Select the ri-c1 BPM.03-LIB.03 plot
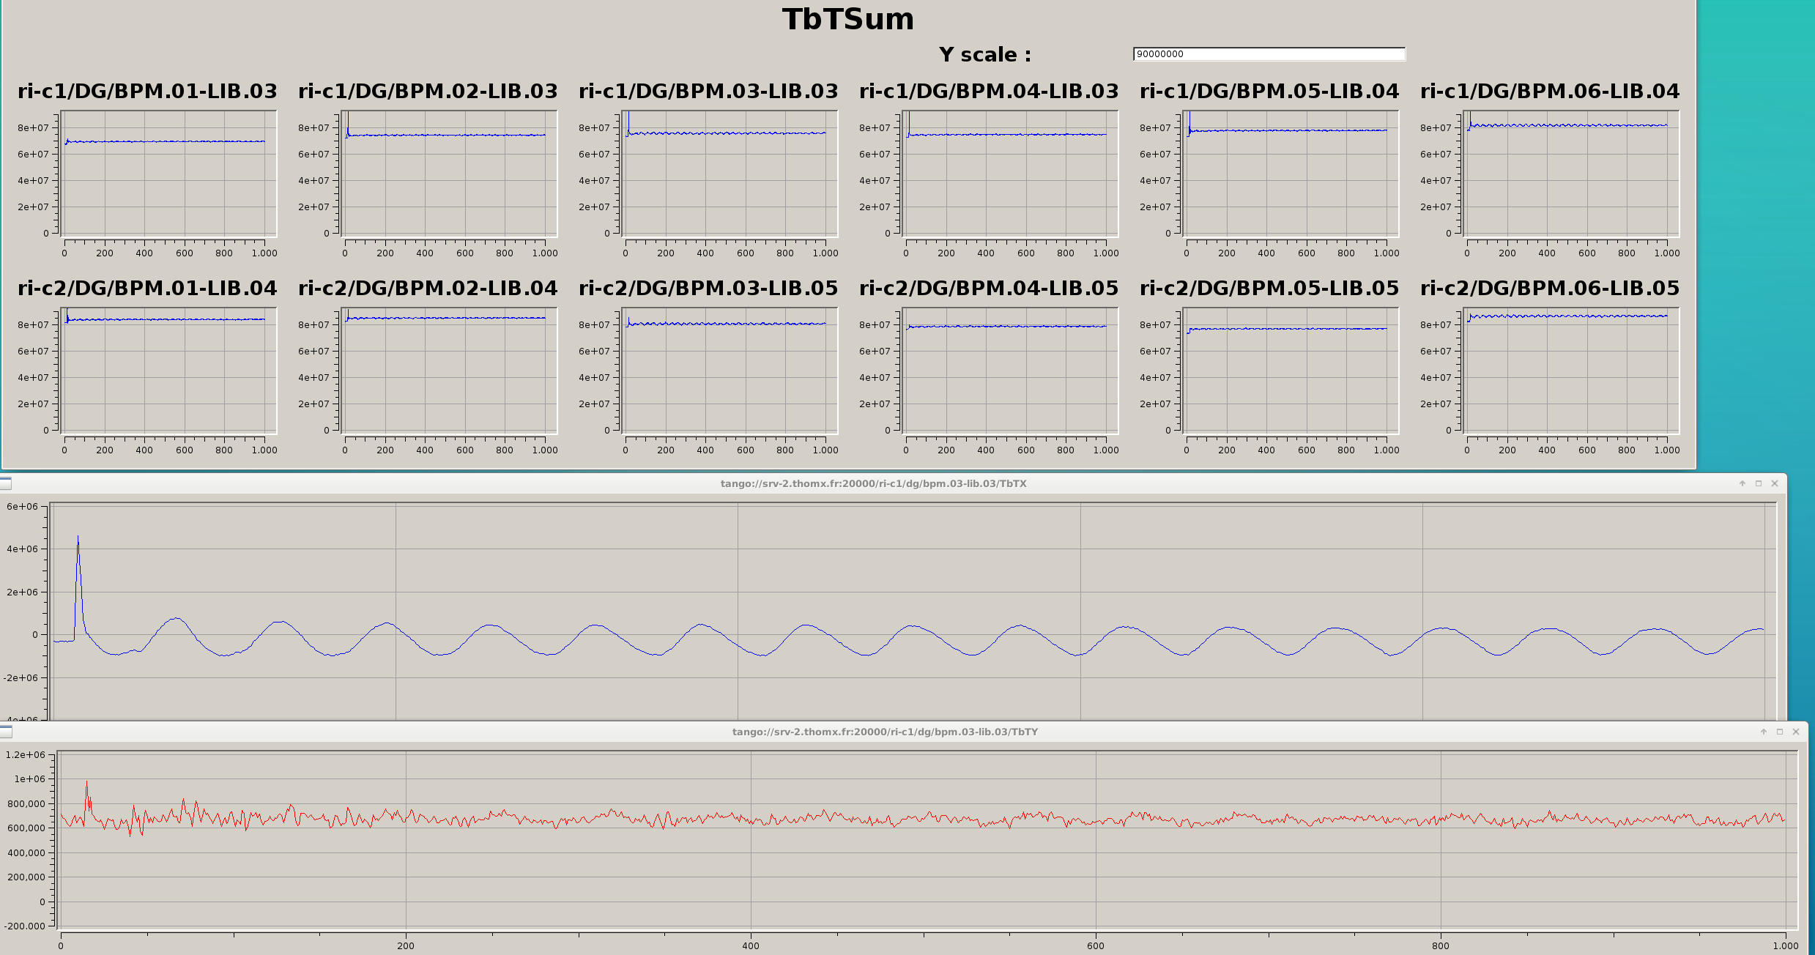The image size is (1815, 955). [x=730, y=174]
